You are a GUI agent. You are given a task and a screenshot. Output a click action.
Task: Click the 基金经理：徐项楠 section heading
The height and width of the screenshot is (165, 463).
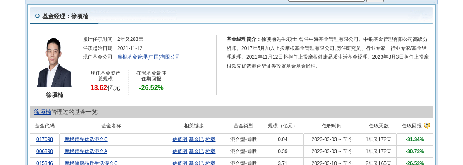(65, 16)
